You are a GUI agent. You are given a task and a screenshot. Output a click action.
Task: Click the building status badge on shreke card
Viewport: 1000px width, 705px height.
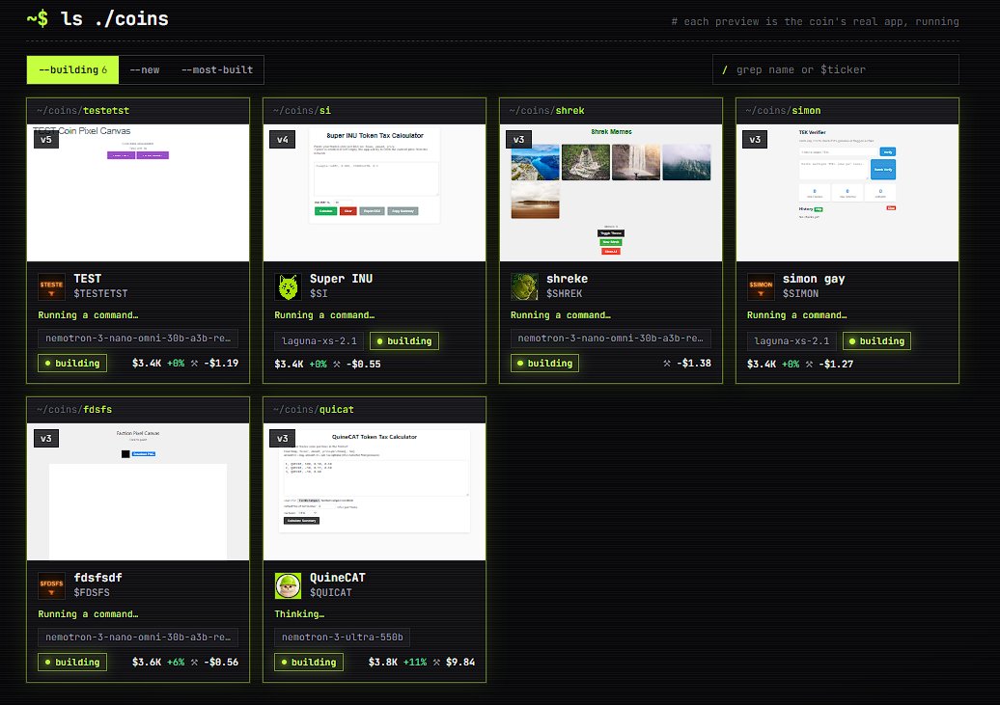(544, 364)
